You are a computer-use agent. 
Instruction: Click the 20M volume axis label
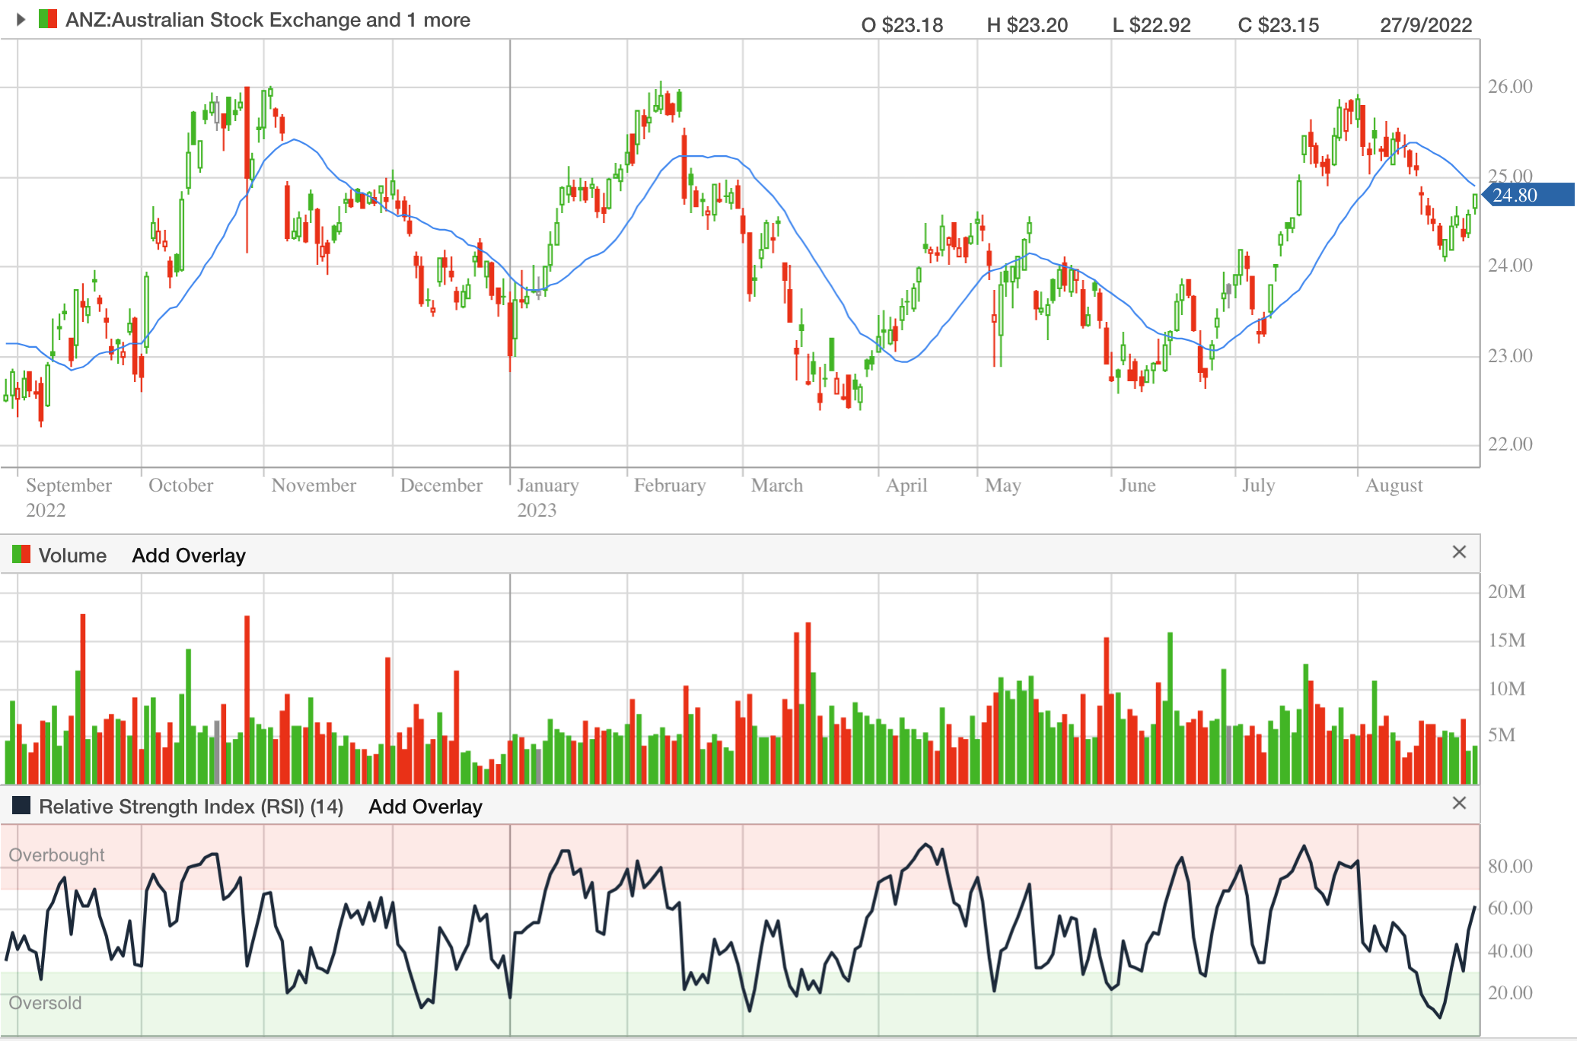coord(1506,592)
